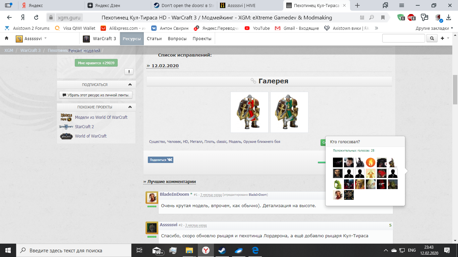Switch to the Don't open the doors tab
Image resolution: width=458 pixels, height=257 pixels.
click(x=184, y=5)
